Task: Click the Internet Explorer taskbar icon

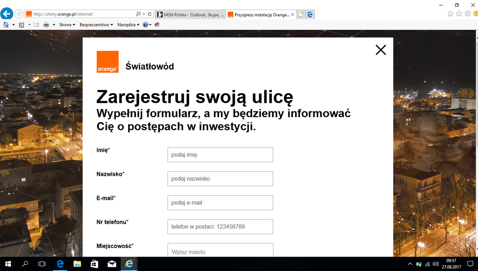Action: tap(129, 264)
